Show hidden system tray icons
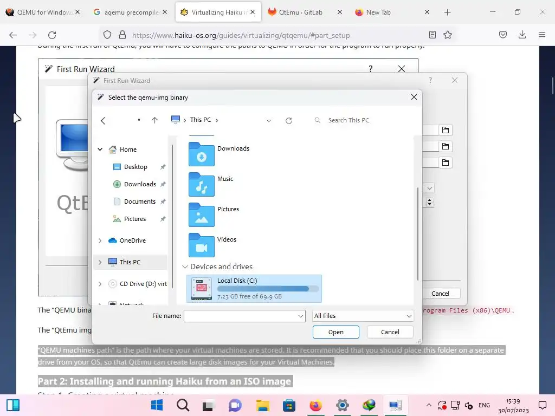Viewport: 555px width, 416px height. [x=429, y=405]
